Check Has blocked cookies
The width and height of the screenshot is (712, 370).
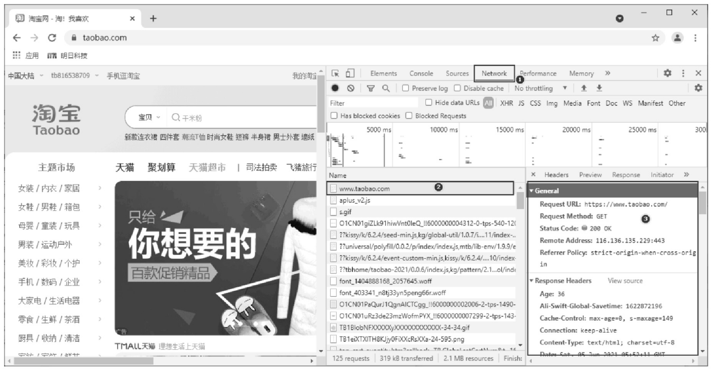coord(334,116)
